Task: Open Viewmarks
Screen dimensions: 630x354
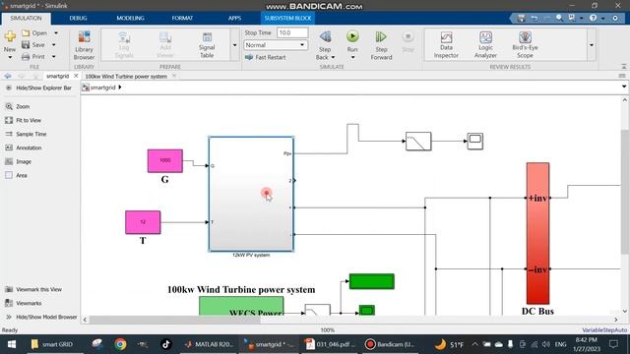Action: click(x=24, y=303)
